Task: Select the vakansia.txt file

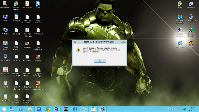Action: click(38, 31)
